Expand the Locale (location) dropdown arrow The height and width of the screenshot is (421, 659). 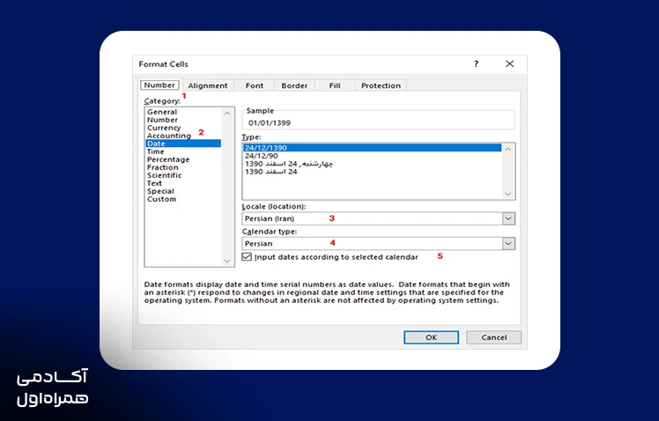tap(508, 218)
